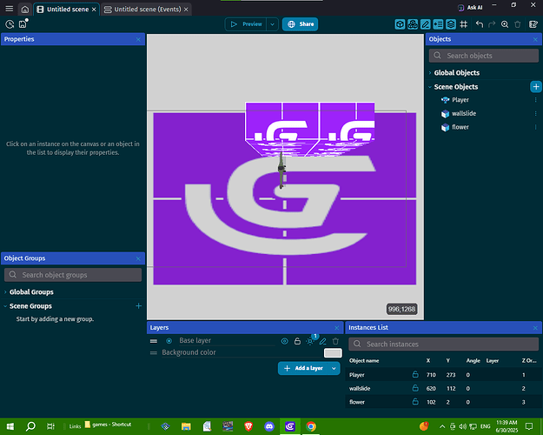Open Chrome from the Windows taskbar
Viewport: 543px width, 435px height.
(311, 426)
